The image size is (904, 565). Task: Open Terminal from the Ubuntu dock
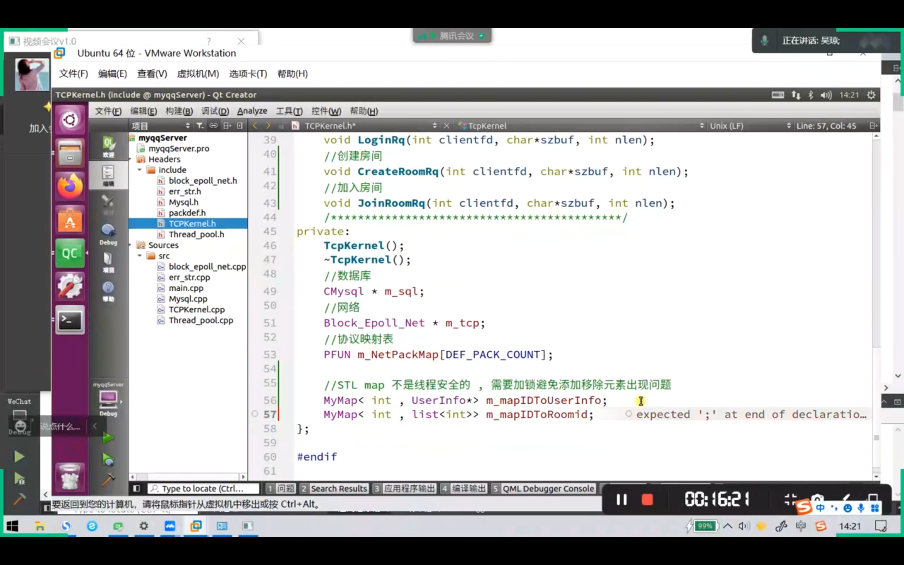70,321
